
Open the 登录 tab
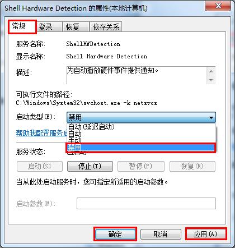46,27
